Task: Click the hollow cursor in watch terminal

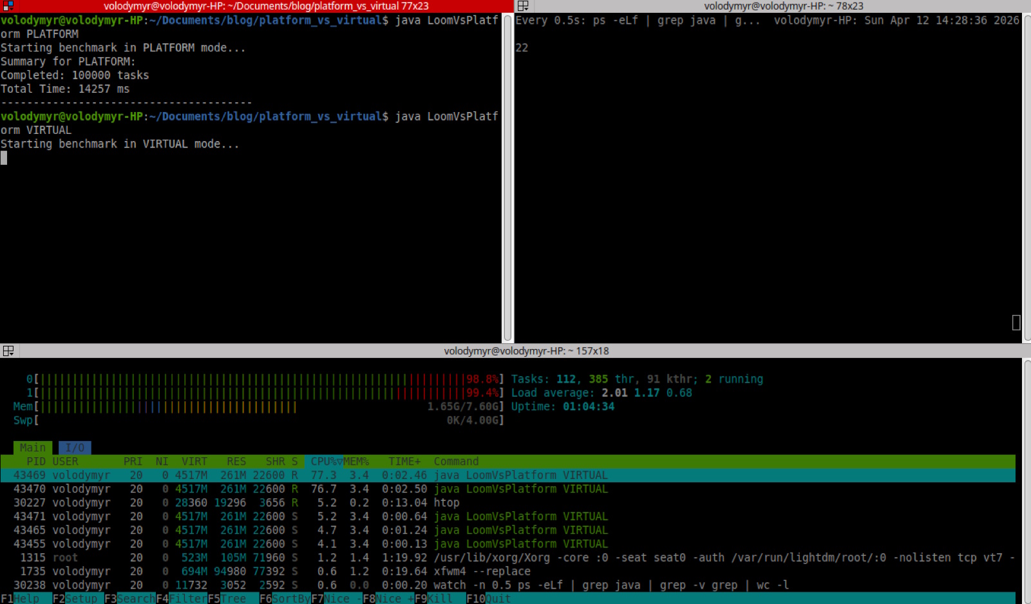Action: [1016, 323]
